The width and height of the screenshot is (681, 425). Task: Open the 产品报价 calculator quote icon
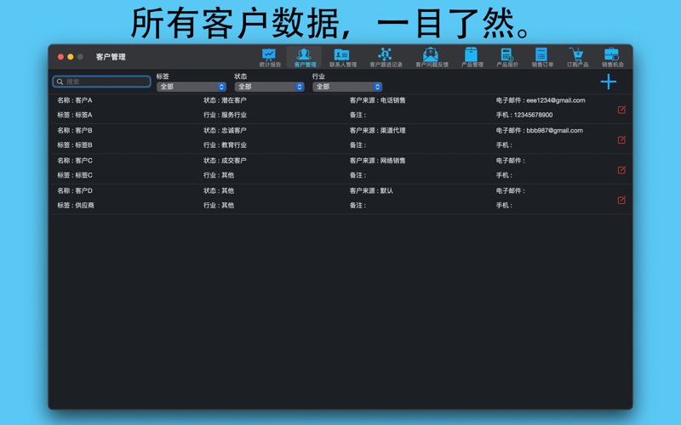pyautogui.click(x=507, y=57)
